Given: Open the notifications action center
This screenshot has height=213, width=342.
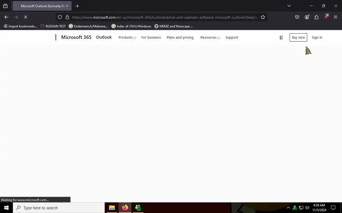Looking at the screenshot, I should click(x=333, y=208).
